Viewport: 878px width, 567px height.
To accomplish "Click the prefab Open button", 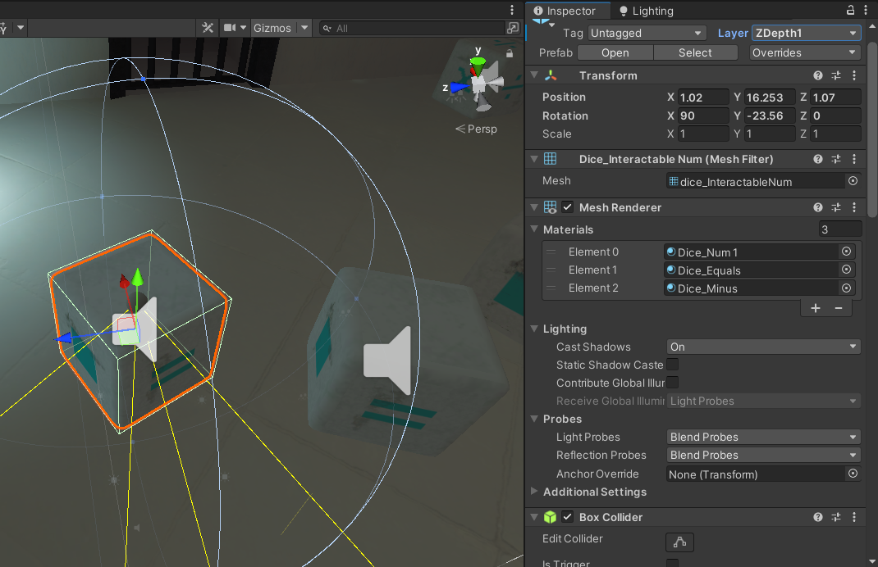I will (x=615, y=52).
